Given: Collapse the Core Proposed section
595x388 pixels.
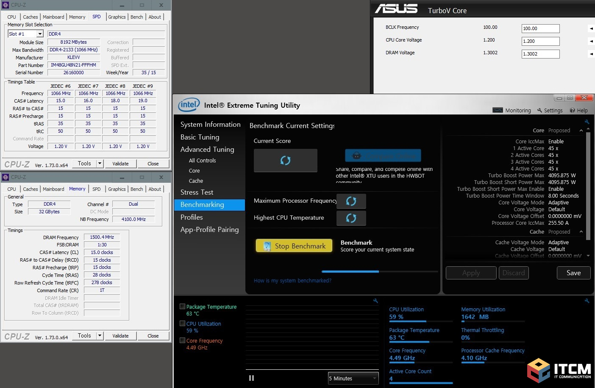Looking at the screenshot, I should tap(581, 131).
